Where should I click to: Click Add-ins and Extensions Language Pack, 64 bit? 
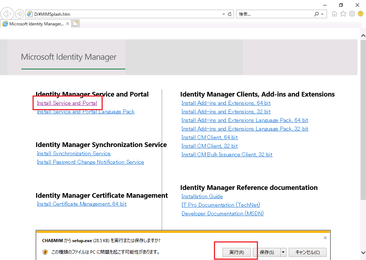[245, 120]
